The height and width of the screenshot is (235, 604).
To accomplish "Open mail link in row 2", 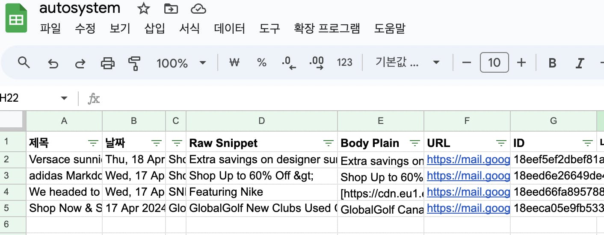I will point(468,160).
